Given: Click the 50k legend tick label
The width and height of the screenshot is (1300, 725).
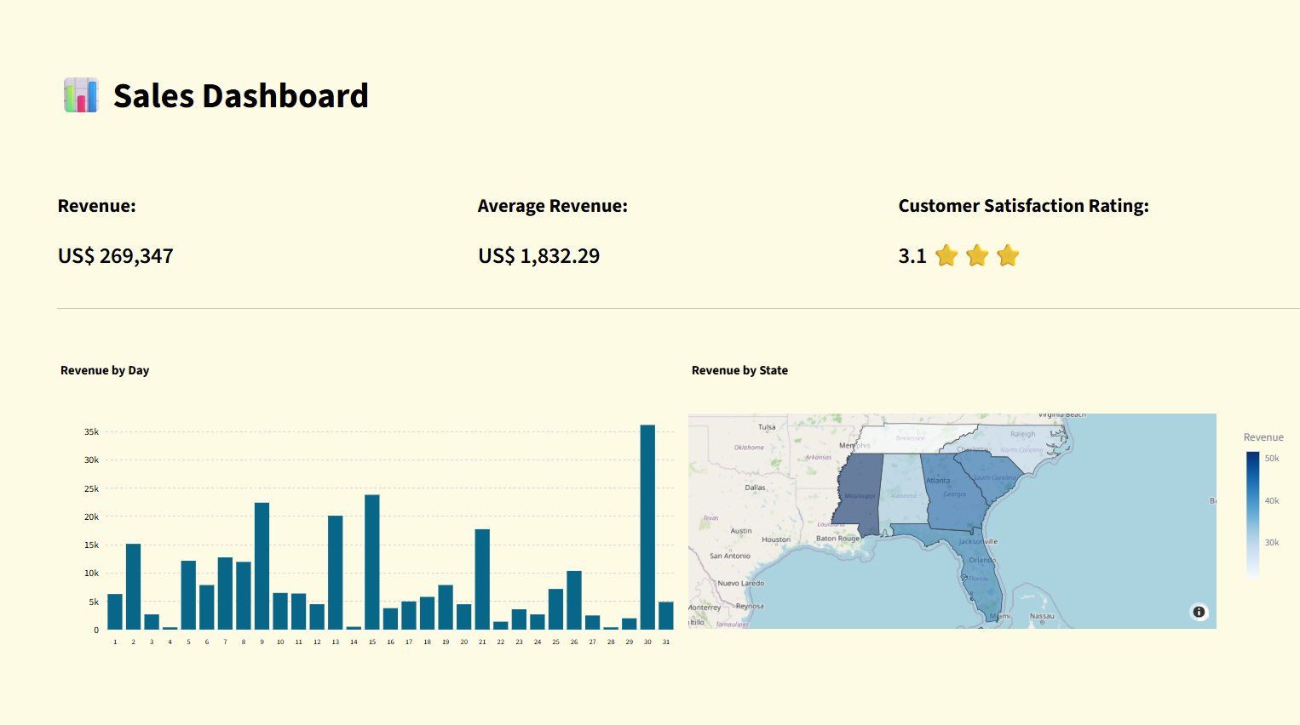Looking at the screenshot, I should click(x=1272, y=459).
